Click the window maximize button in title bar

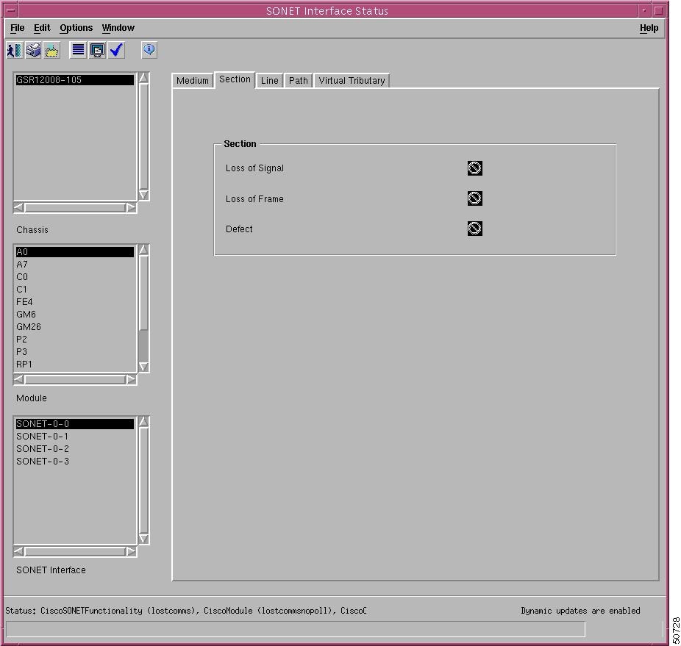click(658, 10)
